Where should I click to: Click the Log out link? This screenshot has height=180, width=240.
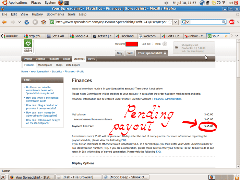click(x=146, y=44)
